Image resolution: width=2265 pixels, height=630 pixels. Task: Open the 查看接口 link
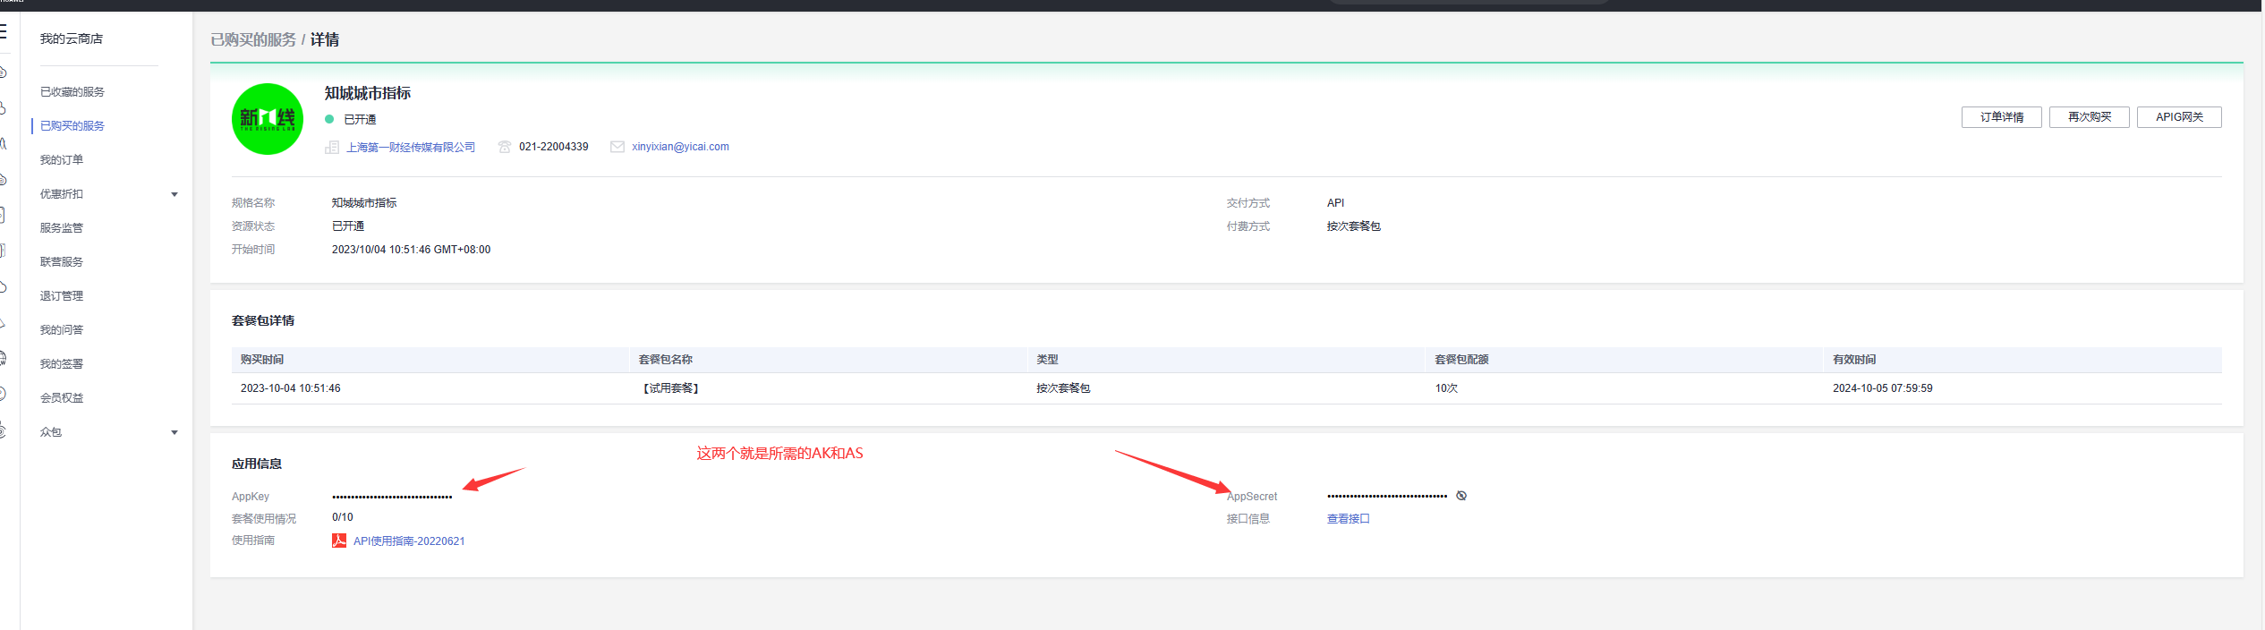pyautogui.click(x=1349, y=519)
